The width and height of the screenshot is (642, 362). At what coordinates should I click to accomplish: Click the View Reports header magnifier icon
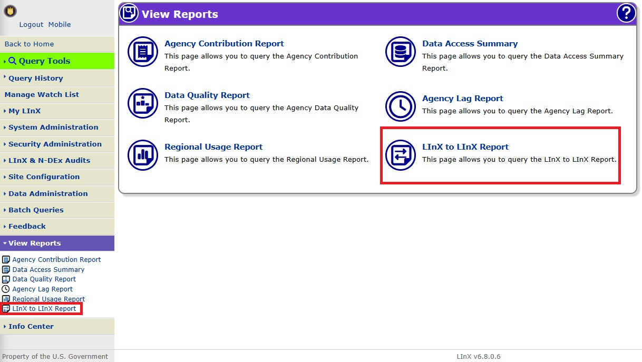(x=129, y=13)
